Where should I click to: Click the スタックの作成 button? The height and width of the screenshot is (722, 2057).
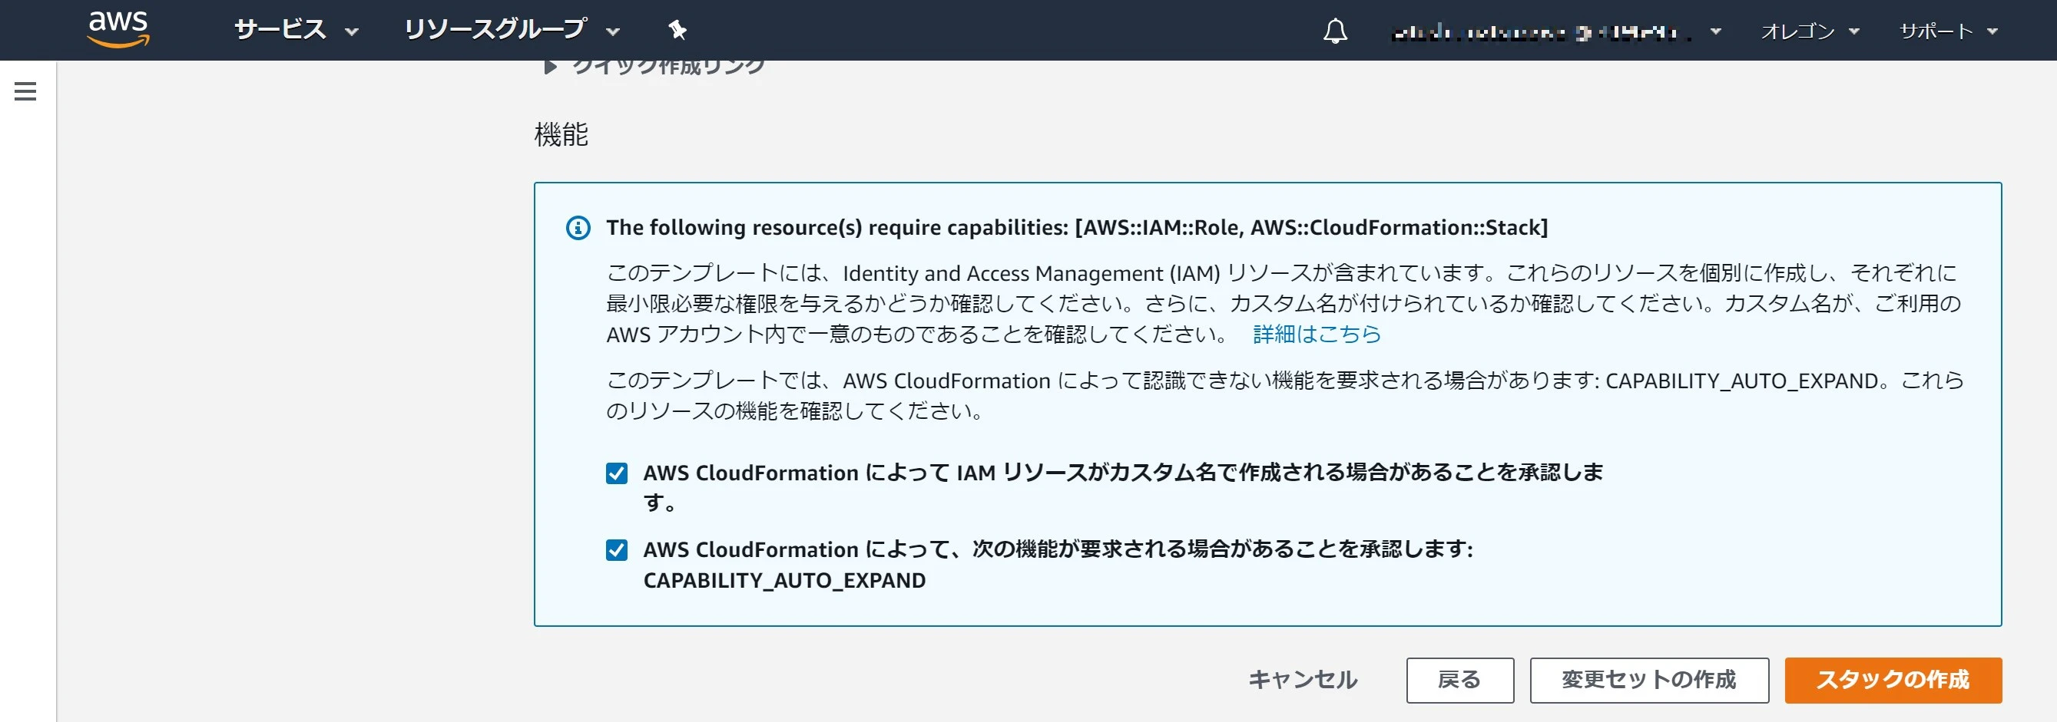click(x=1893, y=680)
